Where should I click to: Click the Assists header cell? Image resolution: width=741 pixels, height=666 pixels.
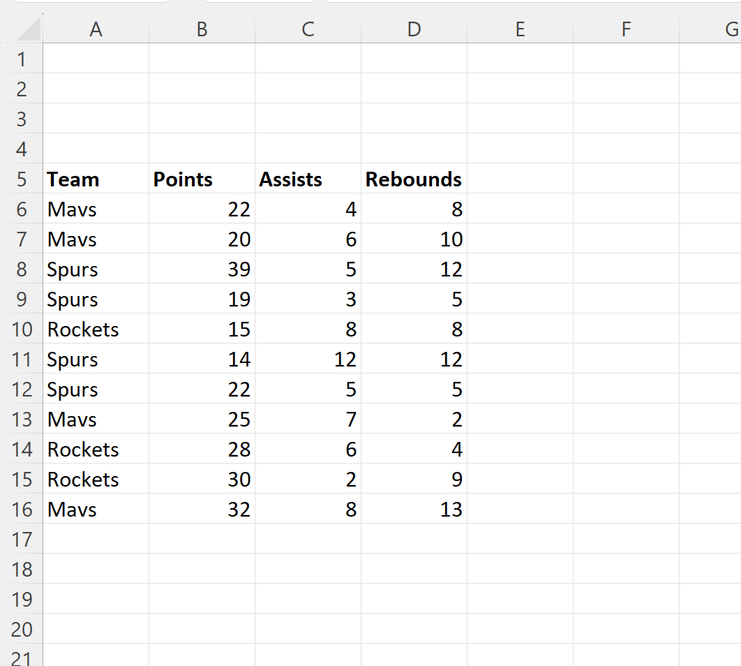pyautogui.click(x=291, y=179)
